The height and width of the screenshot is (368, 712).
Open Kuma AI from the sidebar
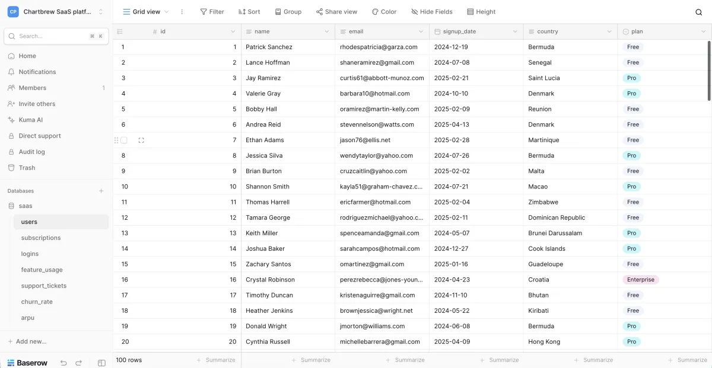pyautogui.click(x=30, y=120)
